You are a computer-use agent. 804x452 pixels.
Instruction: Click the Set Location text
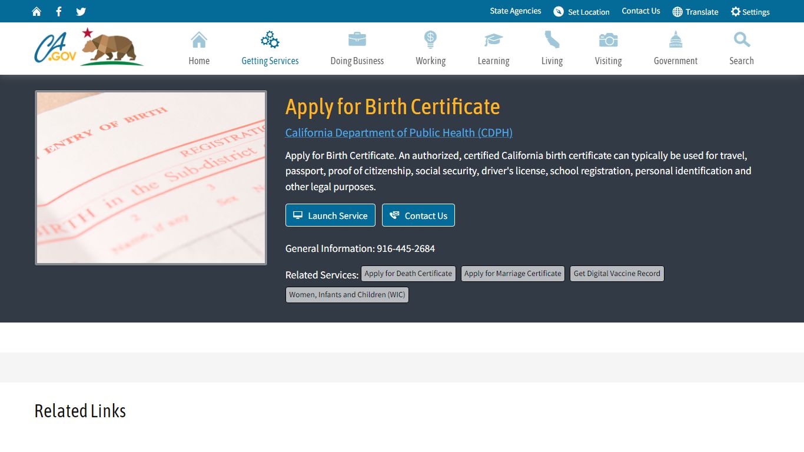589,12
